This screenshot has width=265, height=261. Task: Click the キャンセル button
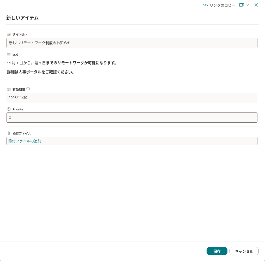pos(244,251)
